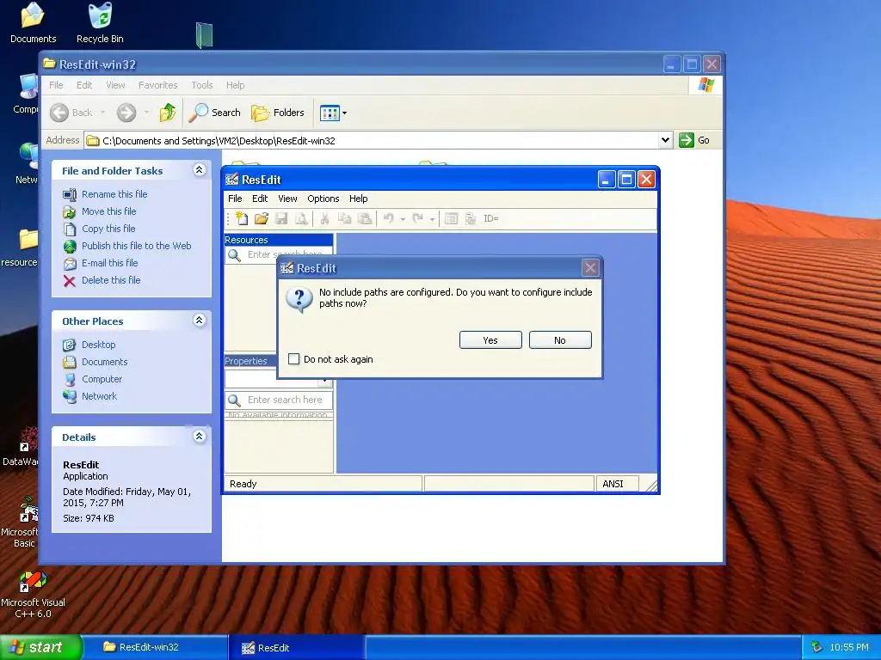881x660 pixels.
Task: Open Desktop from Other Places
Action: [x=98, y=345]
